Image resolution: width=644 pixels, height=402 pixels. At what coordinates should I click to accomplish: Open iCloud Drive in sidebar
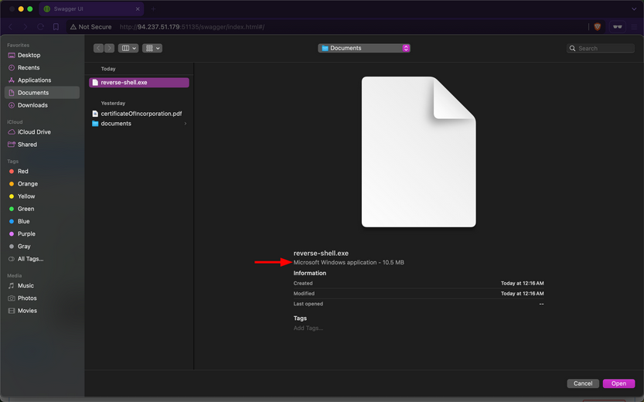click(x=34, y=132)
